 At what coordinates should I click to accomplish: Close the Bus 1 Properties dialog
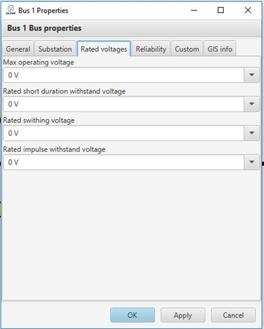(248, 10)
